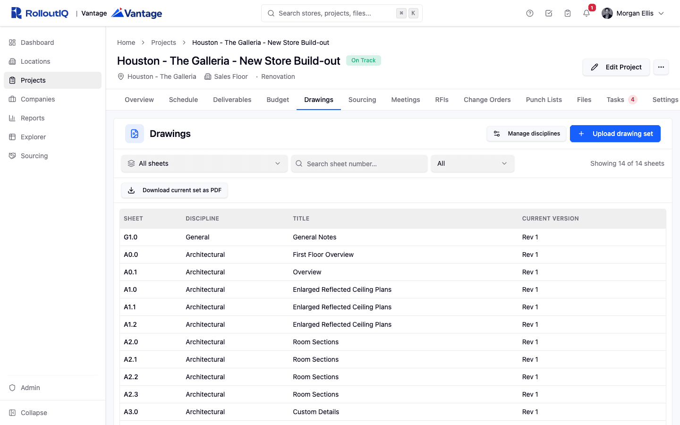The width and height of the screenshot is (680, 425).
Task: Open sheet A2.2 row
Action: point(393,377)
